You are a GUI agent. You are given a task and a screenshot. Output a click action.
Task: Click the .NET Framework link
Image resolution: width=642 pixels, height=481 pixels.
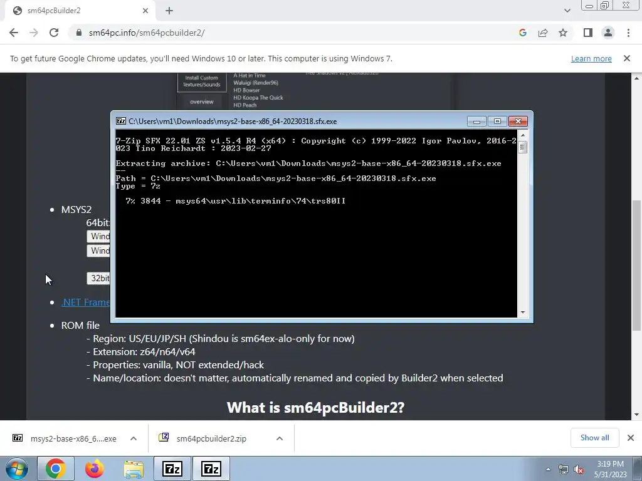click(x=85, y=303)
